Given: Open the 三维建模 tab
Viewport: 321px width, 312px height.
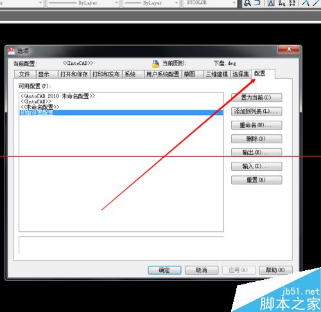Looking at the screenshot, I should pyautogui.click(x=217, y=74).
